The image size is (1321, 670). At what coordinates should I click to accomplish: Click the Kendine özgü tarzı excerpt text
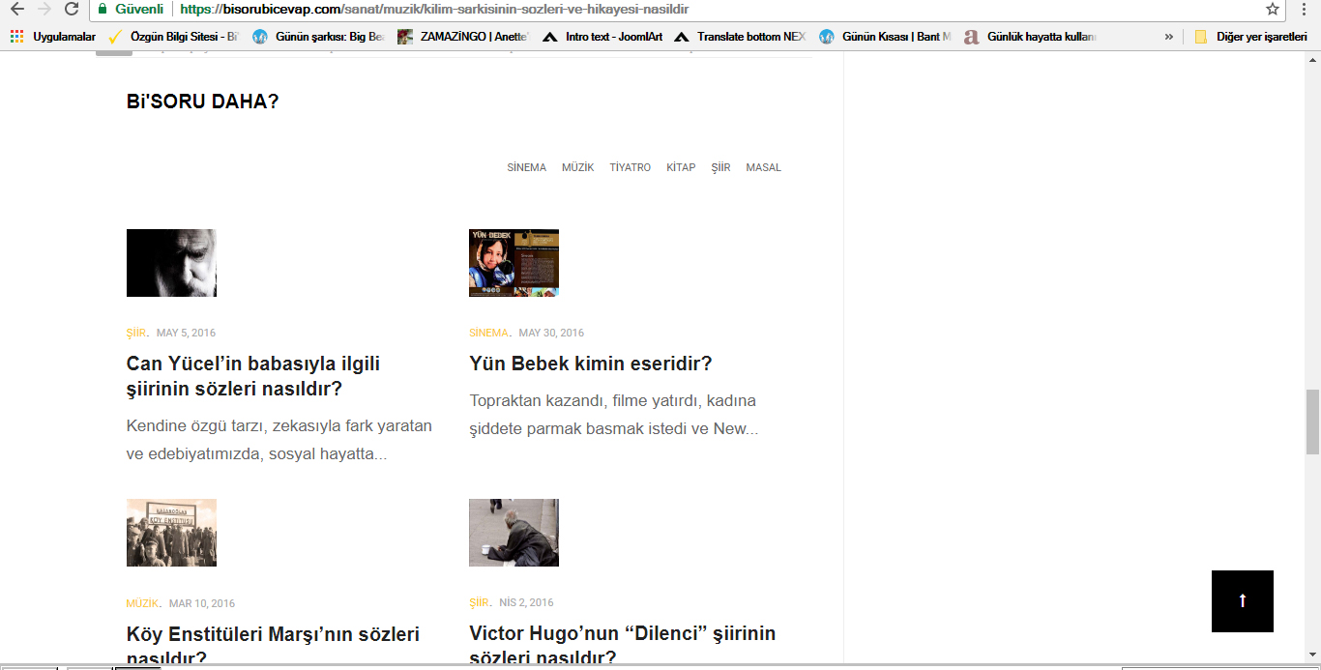tap(279, 440)
